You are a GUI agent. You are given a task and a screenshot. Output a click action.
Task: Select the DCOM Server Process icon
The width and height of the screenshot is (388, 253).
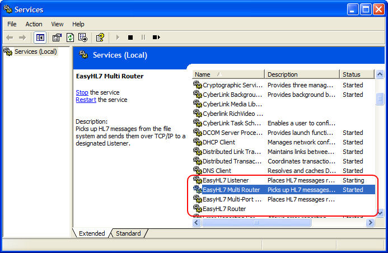tap(198, 133)
